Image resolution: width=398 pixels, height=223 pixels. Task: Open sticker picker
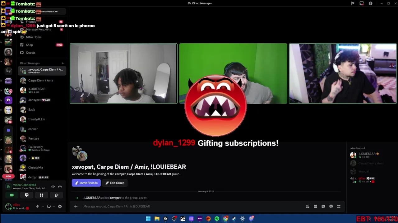(x=323, y=206)
